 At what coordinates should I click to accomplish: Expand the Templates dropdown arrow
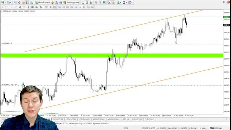pyautogui.click(x=132, y=3)
